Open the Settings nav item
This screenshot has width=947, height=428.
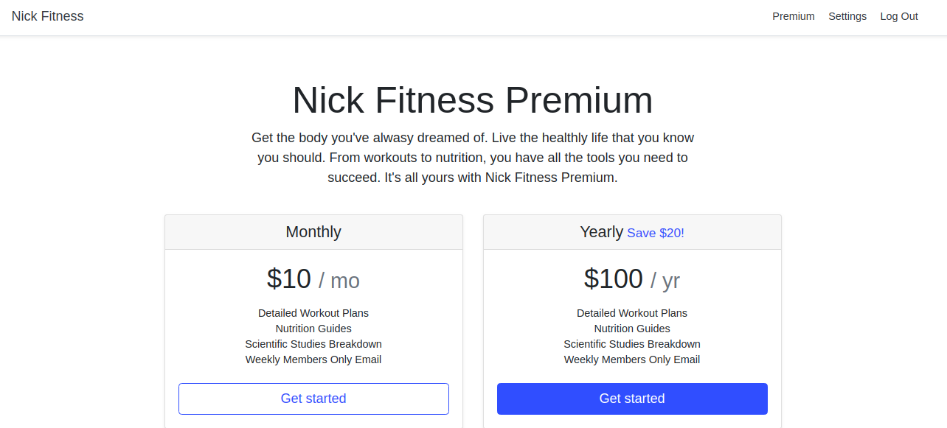(x=847, y=16)
